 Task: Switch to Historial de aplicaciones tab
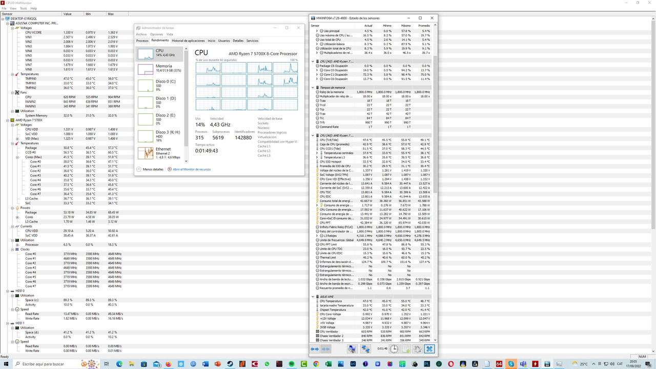(x=188, y=40)
